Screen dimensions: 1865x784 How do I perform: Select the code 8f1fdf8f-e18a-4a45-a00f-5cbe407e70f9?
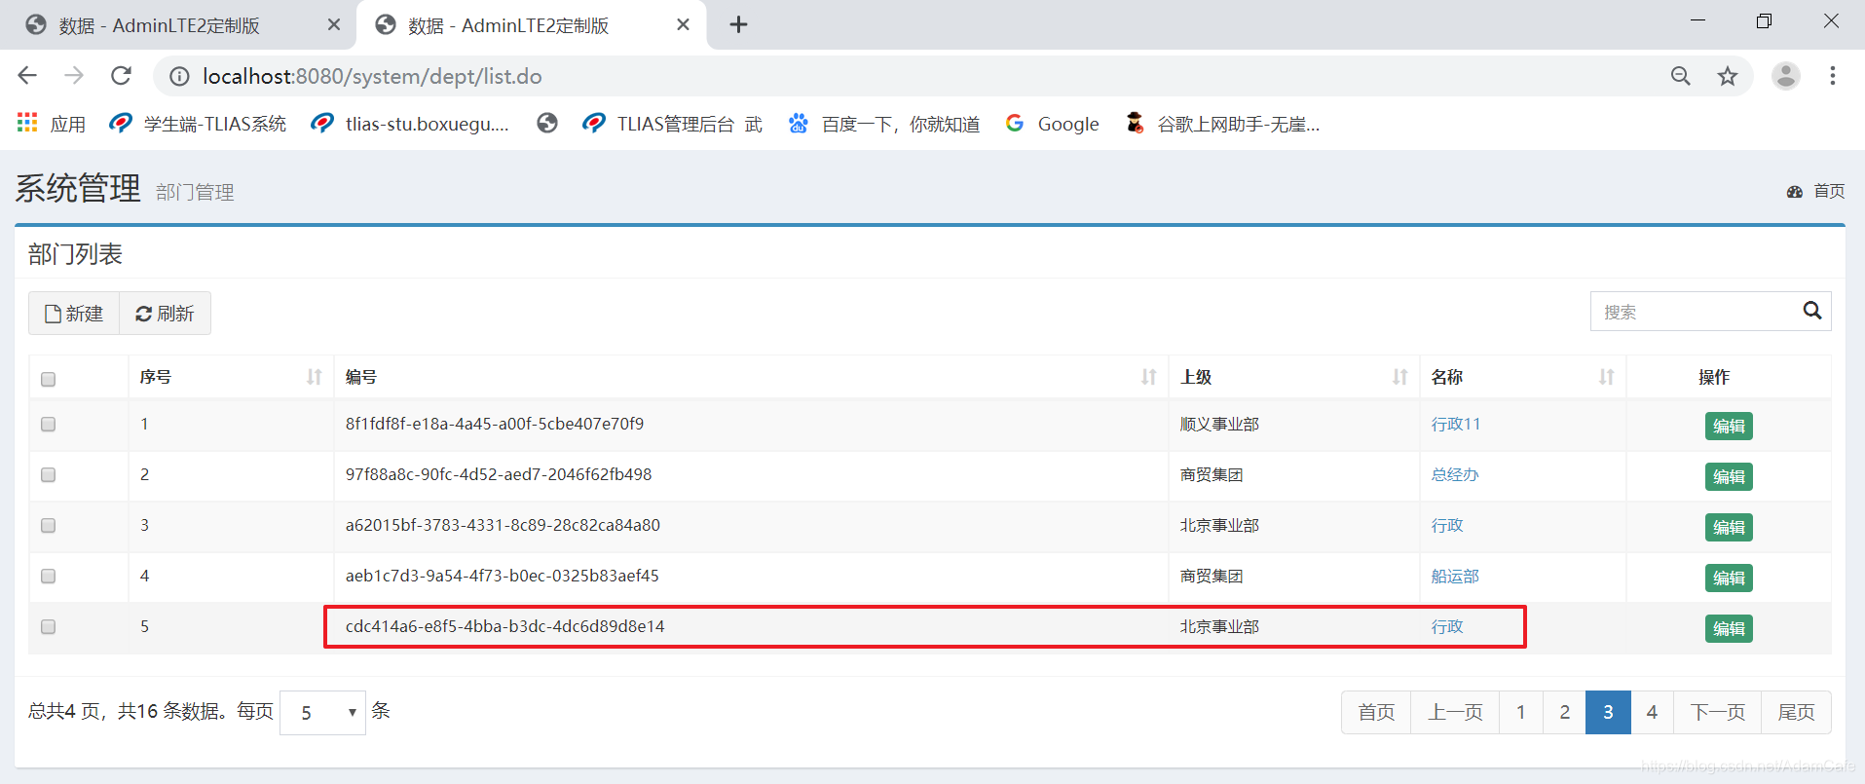495,424
